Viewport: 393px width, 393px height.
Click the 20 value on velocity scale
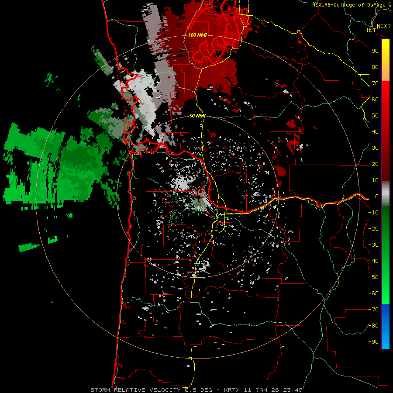375,164
